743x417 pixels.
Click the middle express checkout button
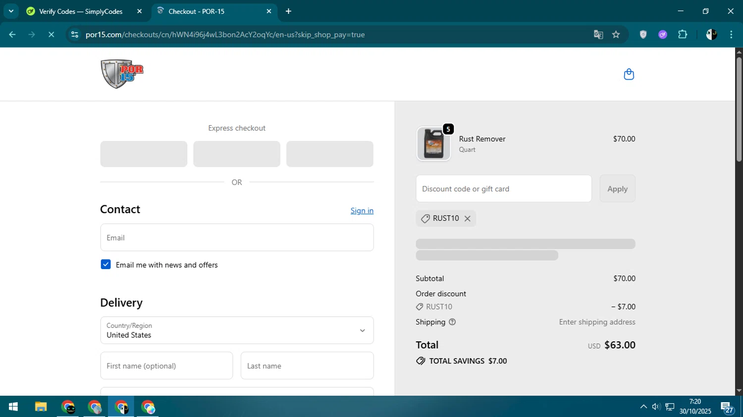(x=237, y=154)
